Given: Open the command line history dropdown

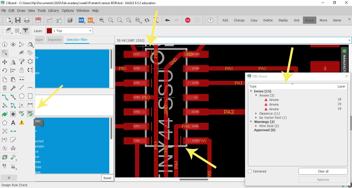Looking at the screenshot, I should 349,40.
